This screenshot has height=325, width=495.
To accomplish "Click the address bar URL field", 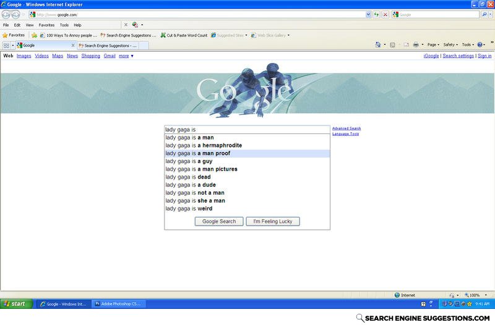I will 197,14.
